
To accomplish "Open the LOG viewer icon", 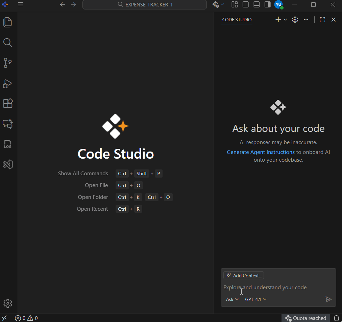I will 7,144.
